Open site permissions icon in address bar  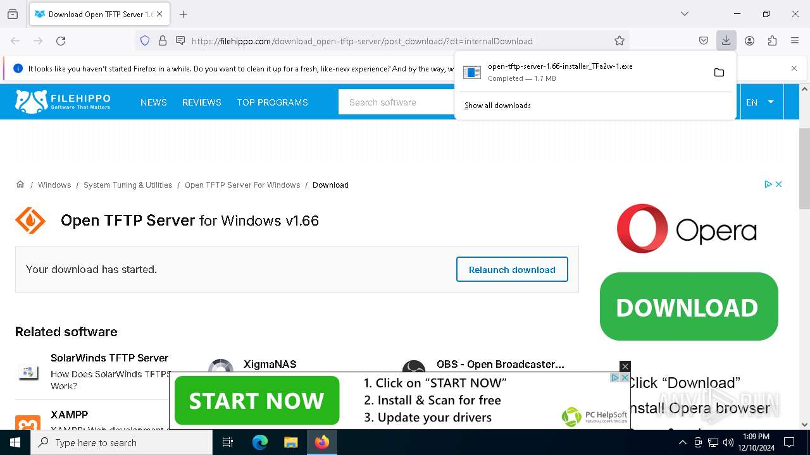pos(180,41)
